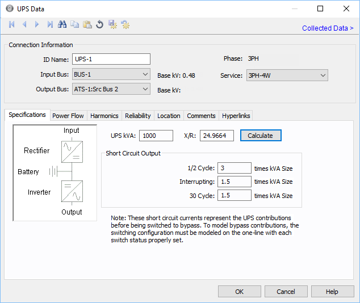Image resolution: width=360 pixels, height=303 pixels.
Task: Jump to last record arrow icon
Action: 50,24
